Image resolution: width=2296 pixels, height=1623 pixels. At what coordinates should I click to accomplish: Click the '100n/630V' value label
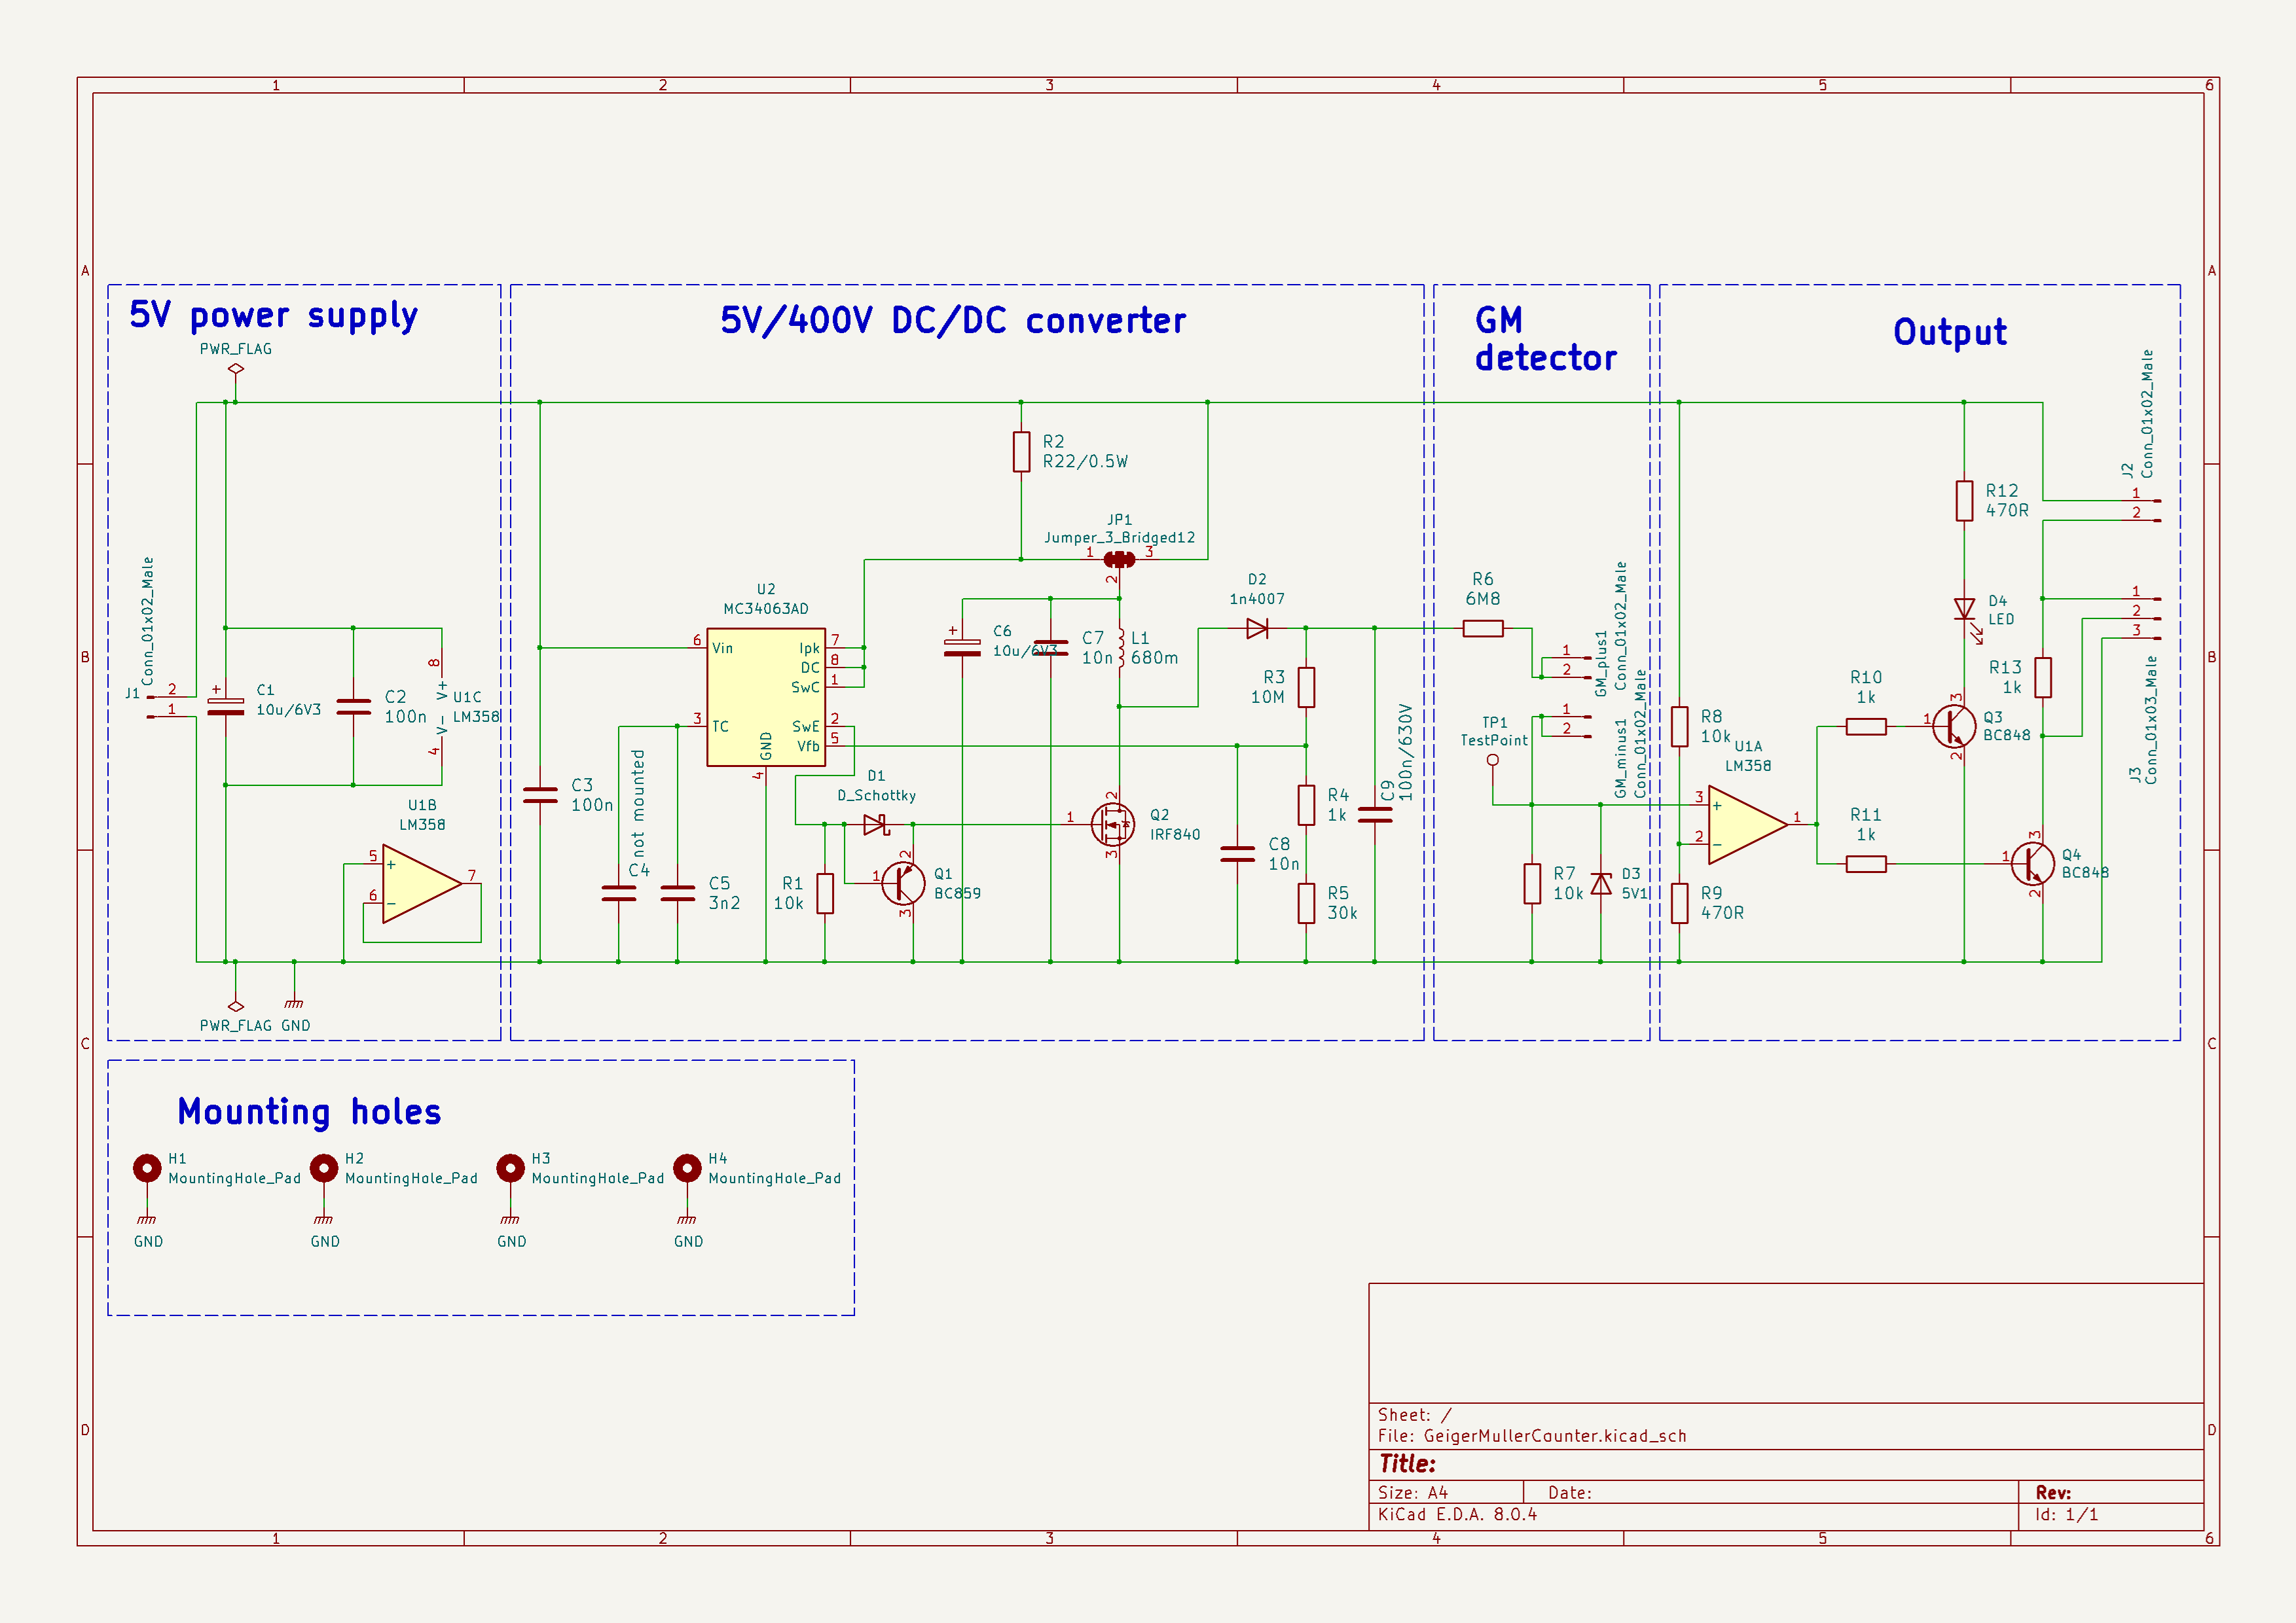click(1405, 753)
